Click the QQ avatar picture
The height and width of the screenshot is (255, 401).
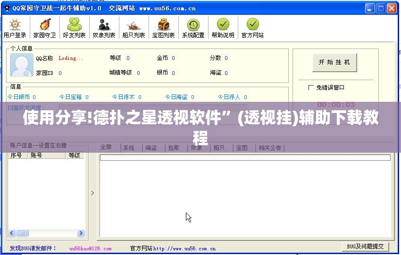(x=22, y=65)
